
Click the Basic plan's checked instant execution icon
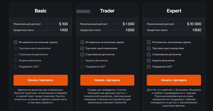click(15, 42)
